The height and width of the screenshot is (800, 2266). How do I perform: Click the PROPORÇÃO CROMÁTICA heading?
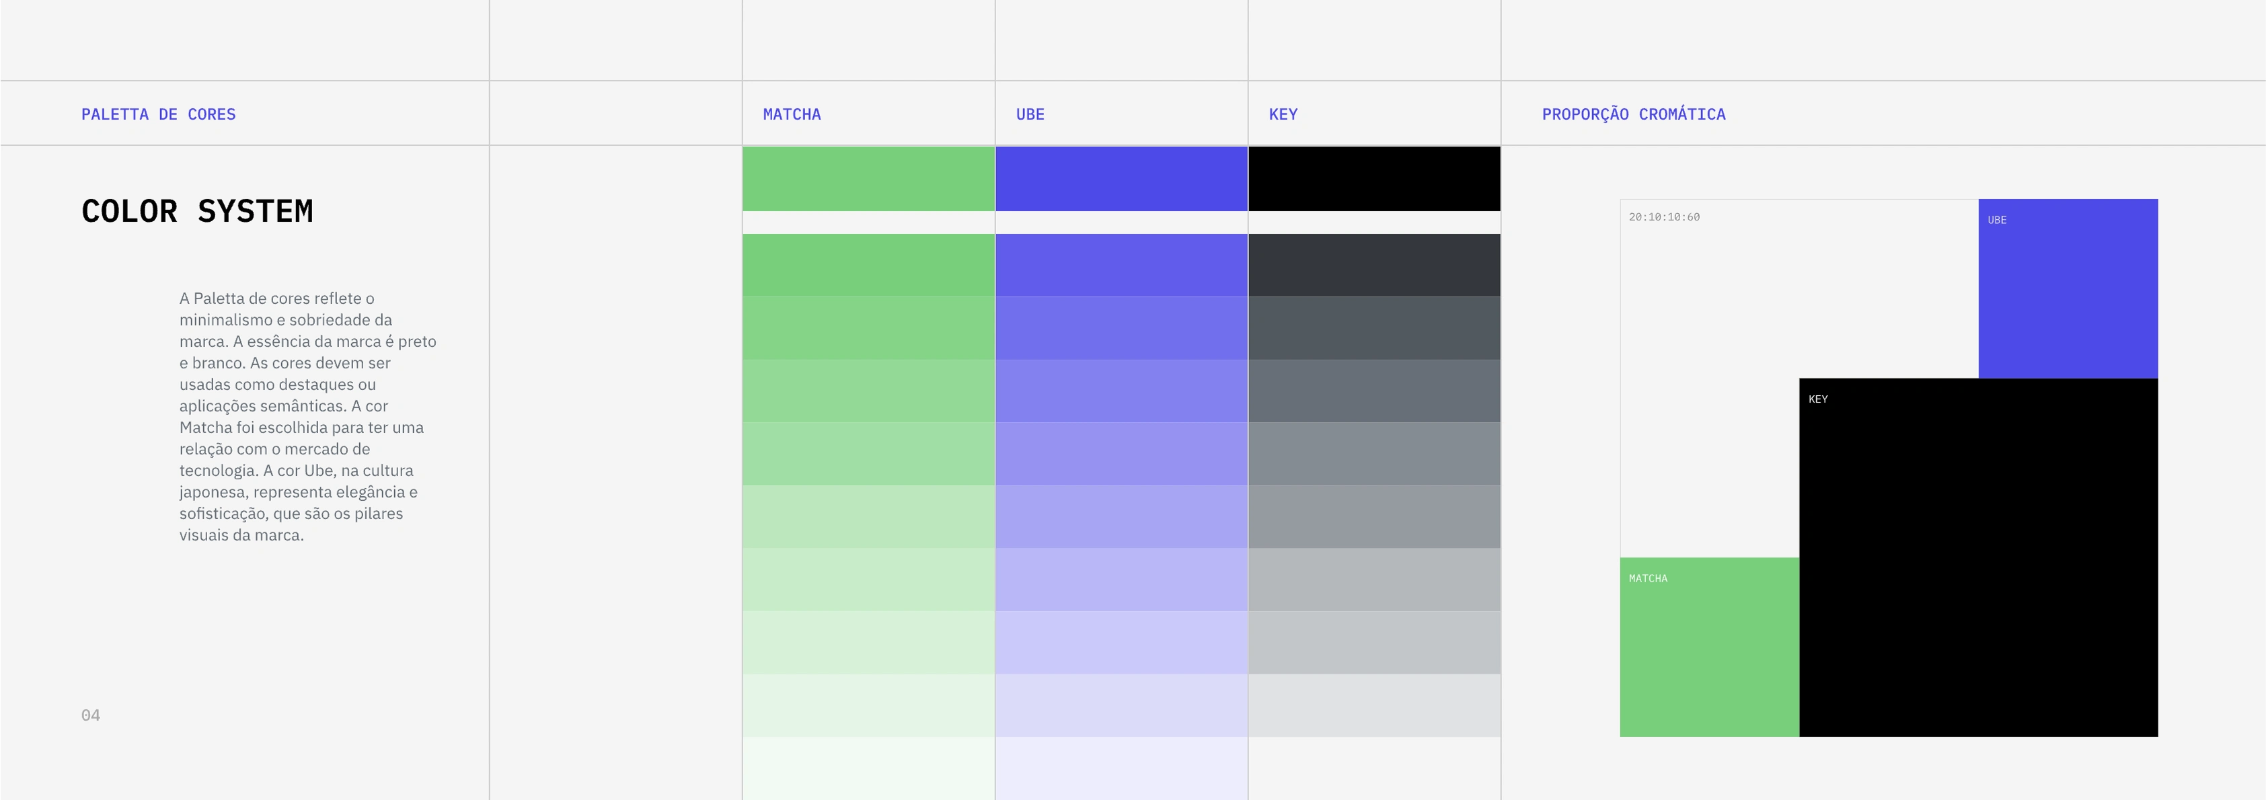pos(1634,114)
